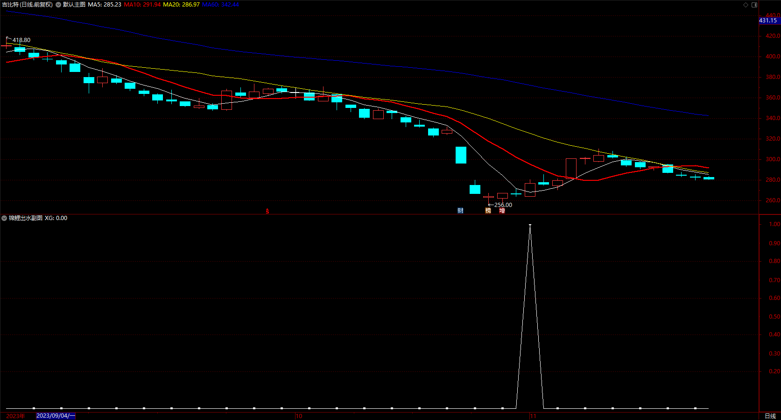Image resolution: width=781 pixels, height=420 pixels.
Task: Click the diamond icon at top right
Action: 746,5
